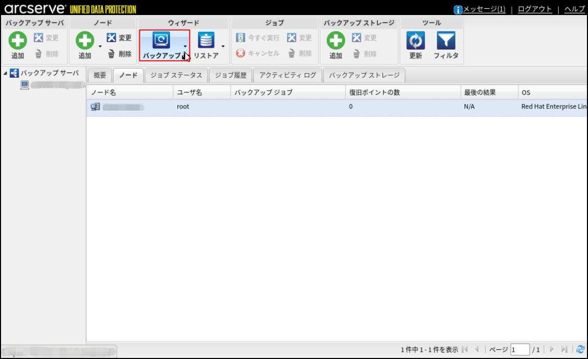
Task: Modify job (変更) in Job group
Action: click(299, 38)
